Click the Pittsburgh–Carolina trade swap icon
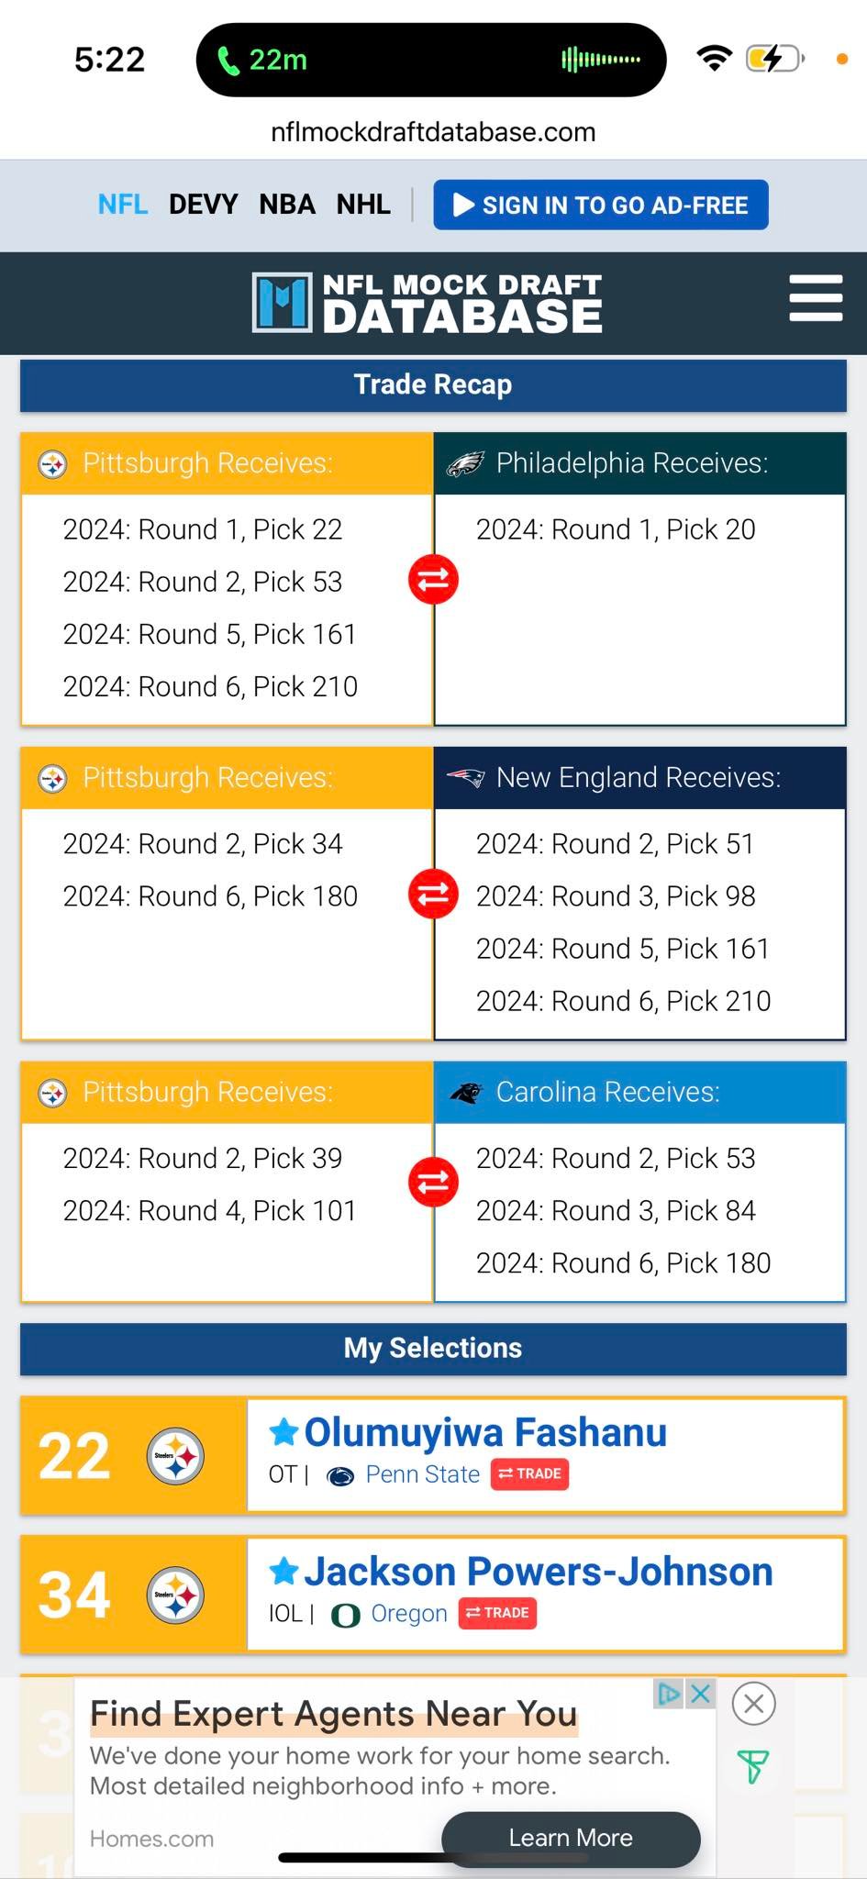This screenshot has height=1879, width=867. (x=433, y=1182)
